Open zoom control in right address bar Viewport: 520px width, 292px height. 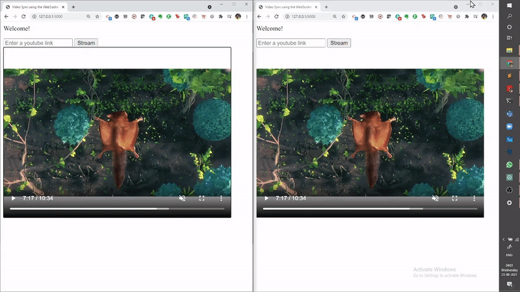335,17
